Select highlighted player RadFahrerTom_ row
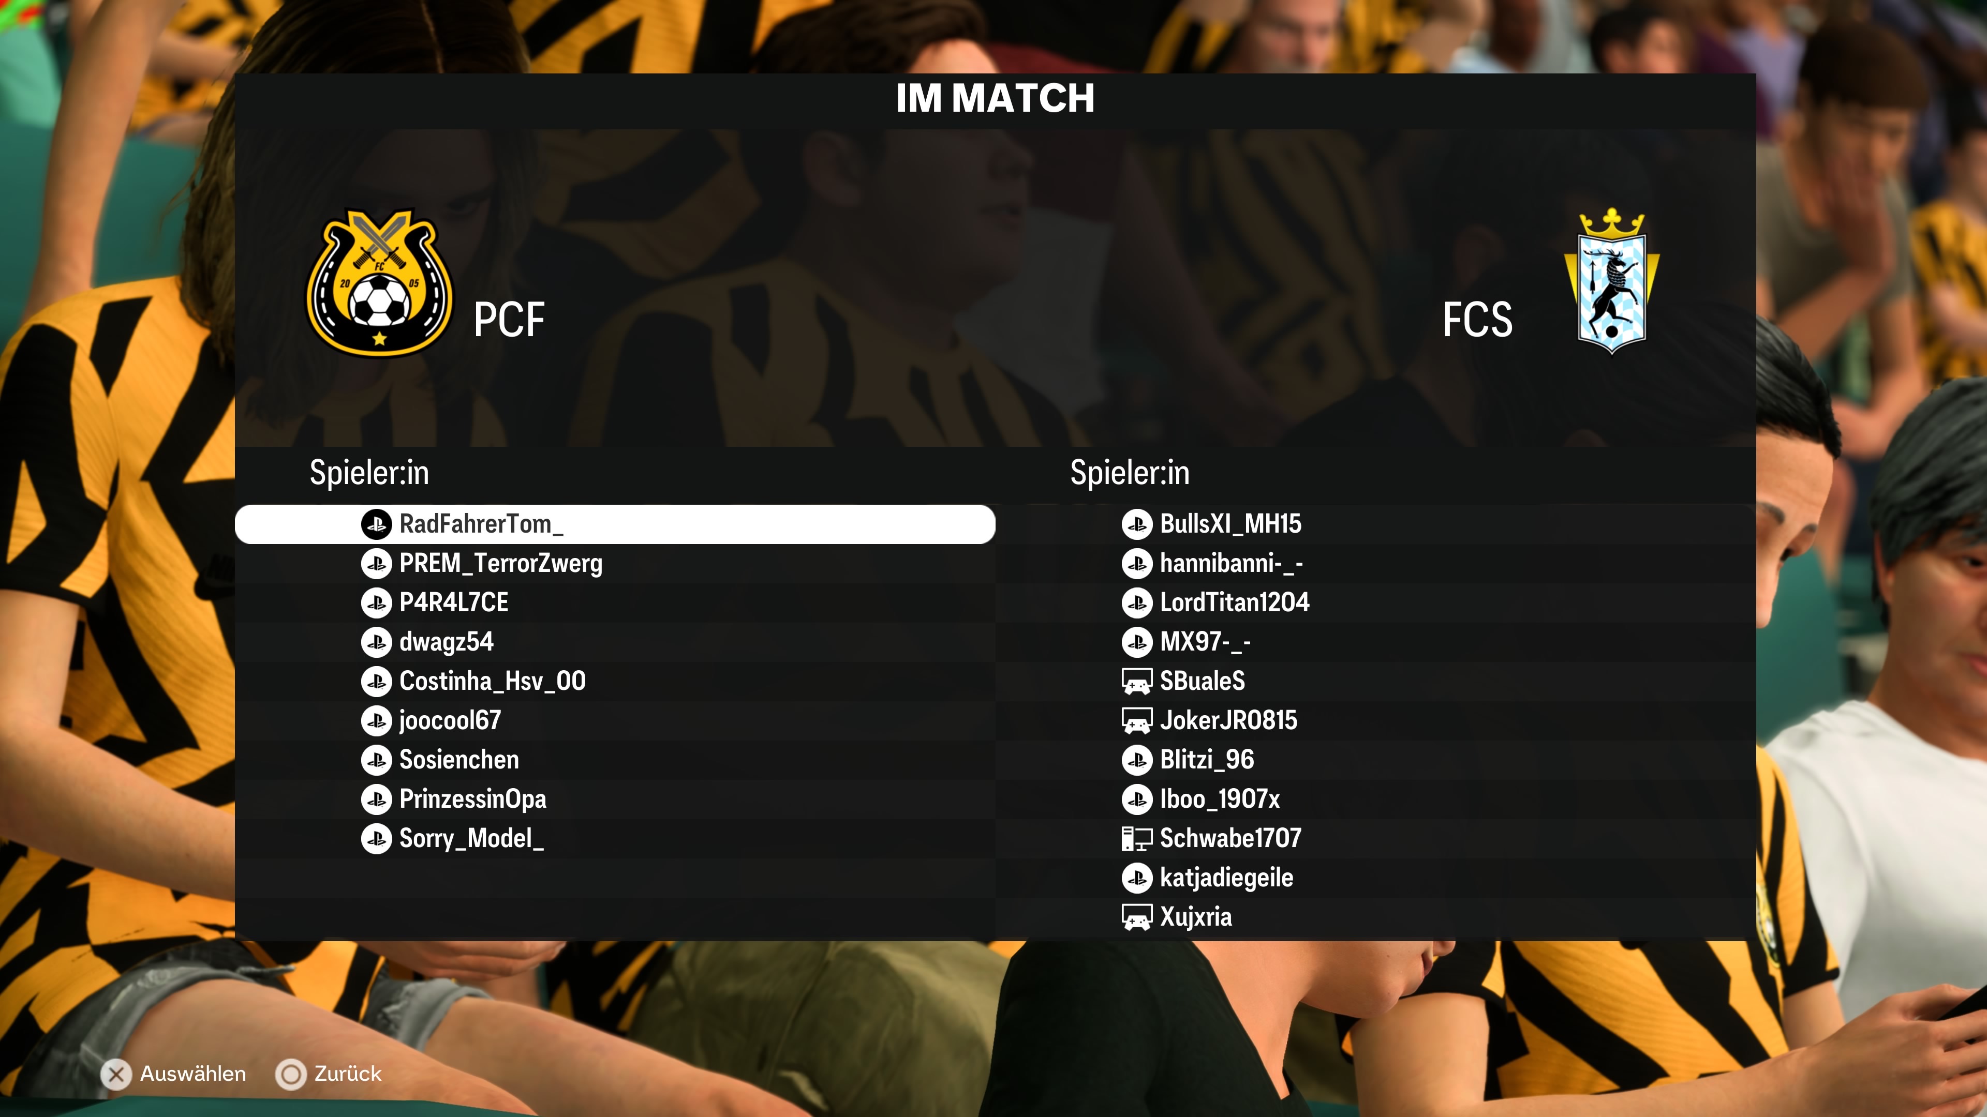Screen dimensions: 1987x1117 point(615,524)
